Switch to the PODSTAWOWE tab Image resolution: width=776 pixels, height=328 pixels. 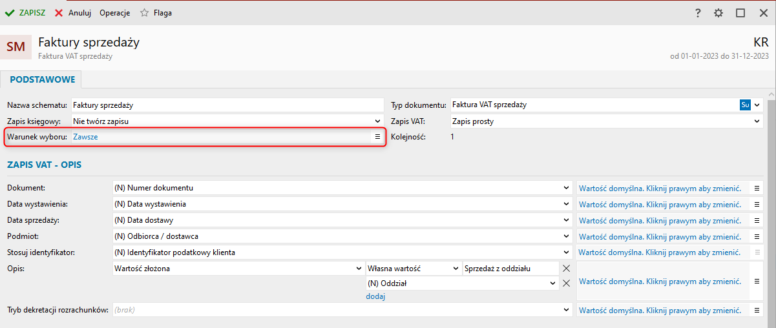pyautogui.click(x=43, y=79)
